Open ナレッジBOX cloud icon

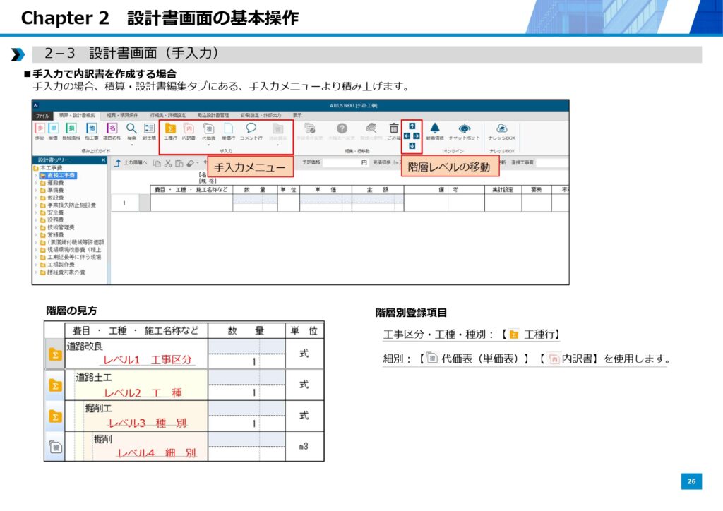(x=501, y=129)
